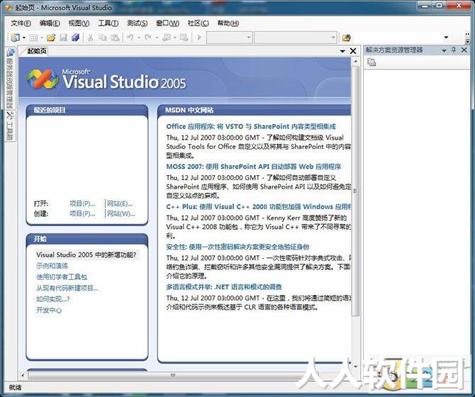Click the horizontal scrollbar thumb
475x397 pixels.
(x=173, y=376)
